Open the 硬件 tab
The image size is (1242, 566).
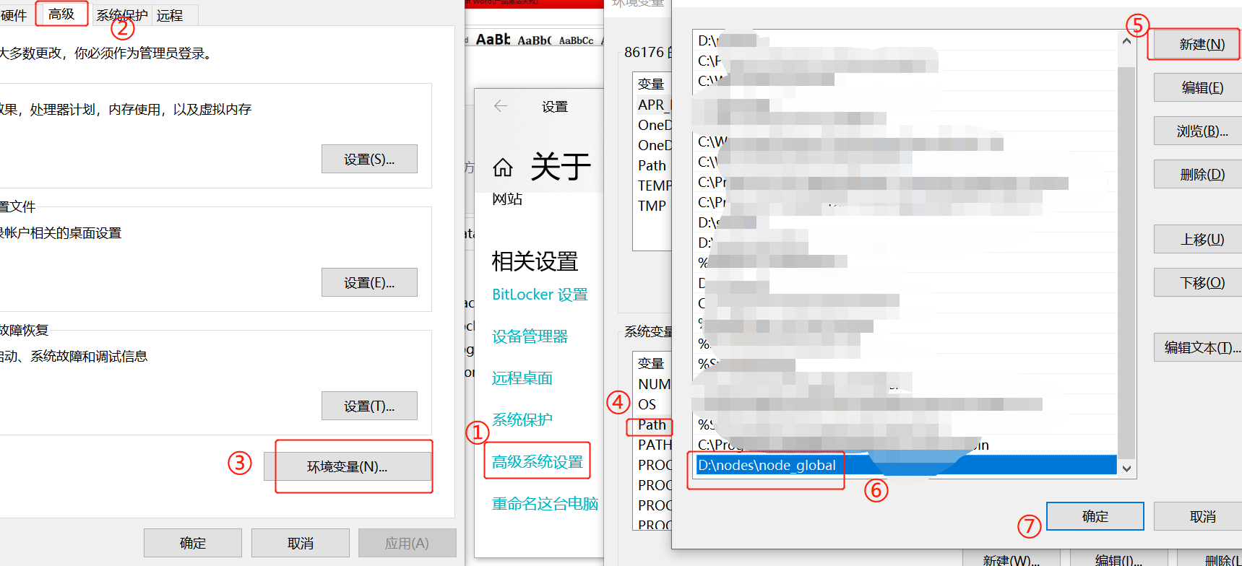[x=13, y=15]
